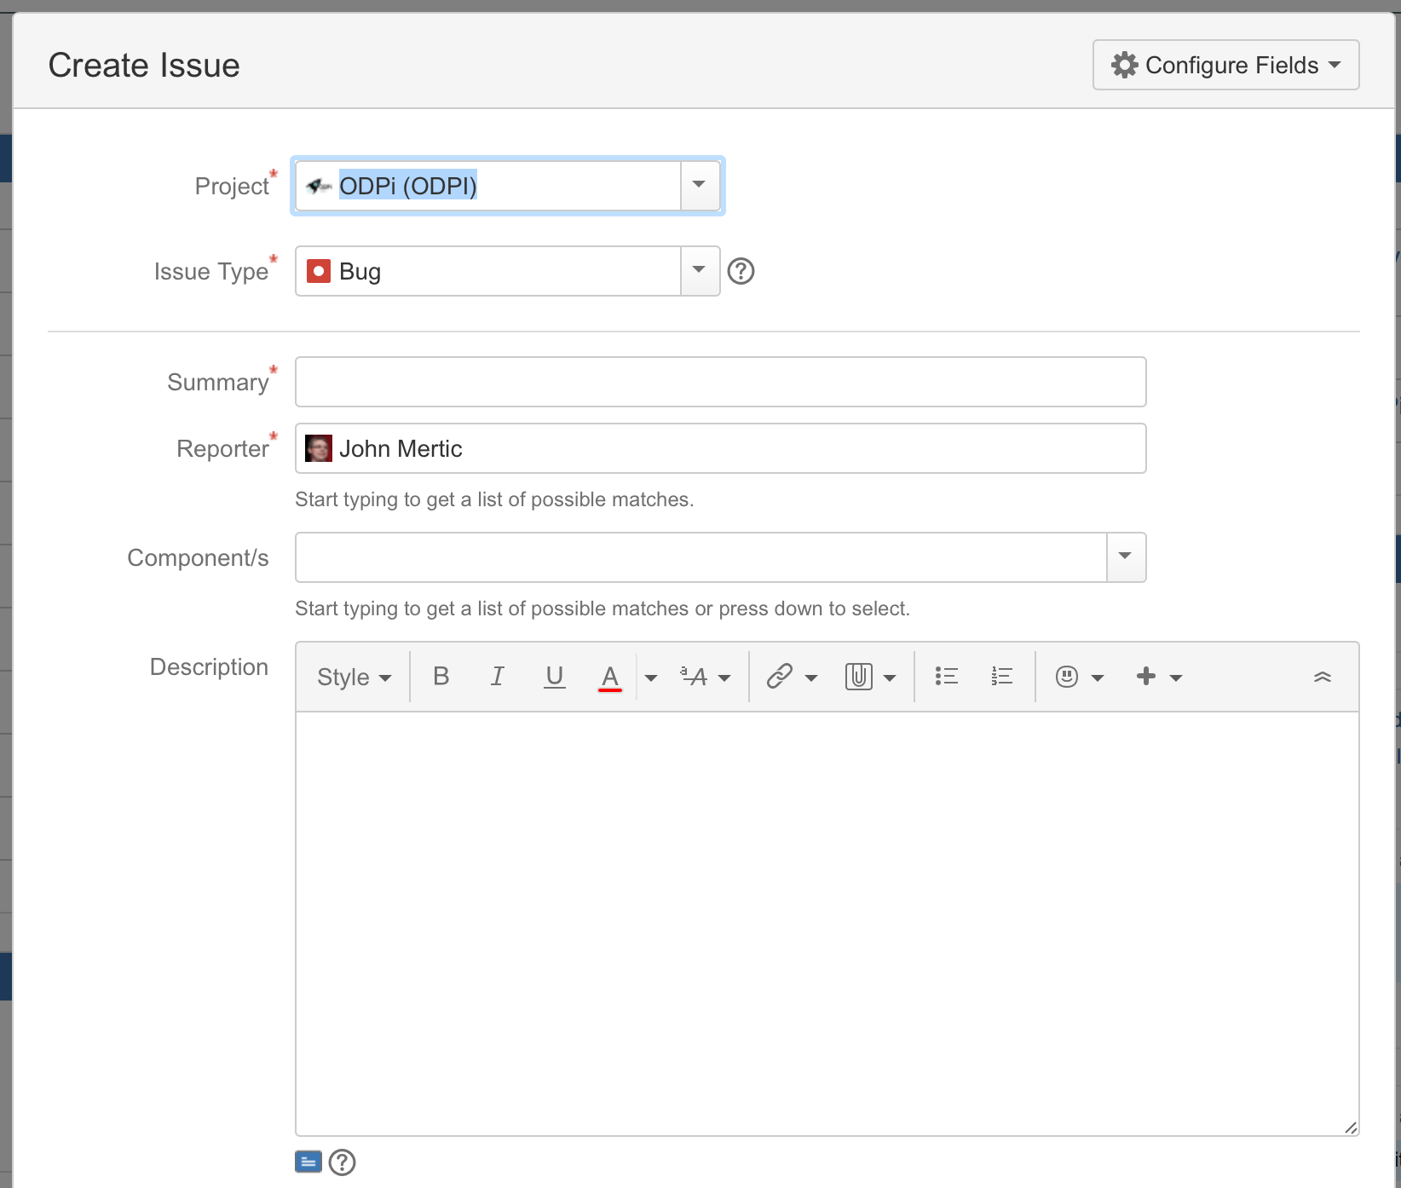Viewport: 1401px width, 1188px height.
Task: Attach files using the paperclip icon
Action: [x=860, y=676]
